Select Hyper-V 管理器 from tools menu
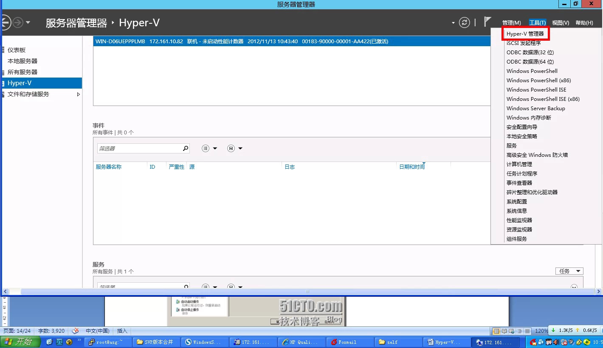The height and width of the screenshot is (348, 603). (x=525, y=34)
